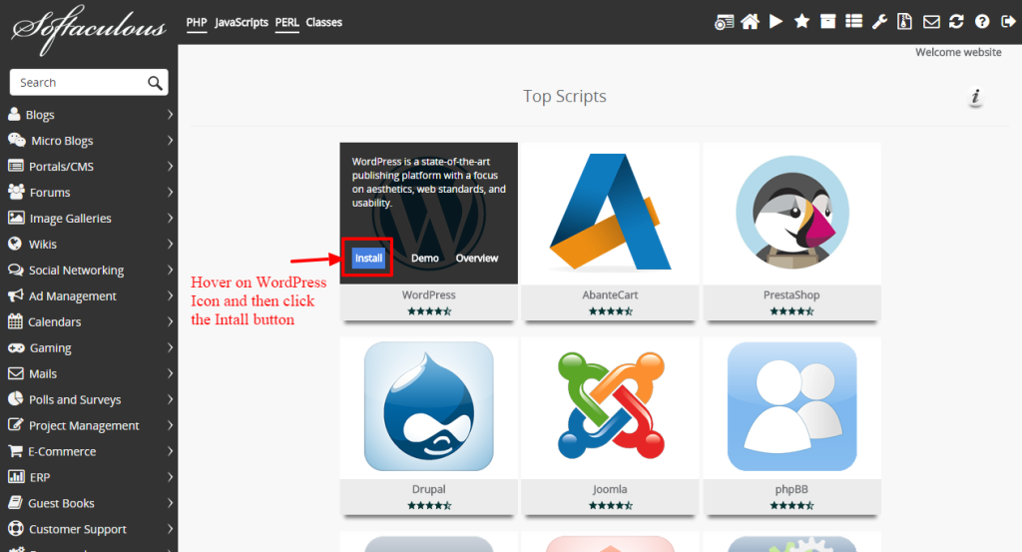The image size is (1022, 552).
Task: Click the play button Demos icon
Action: [775, 22]
